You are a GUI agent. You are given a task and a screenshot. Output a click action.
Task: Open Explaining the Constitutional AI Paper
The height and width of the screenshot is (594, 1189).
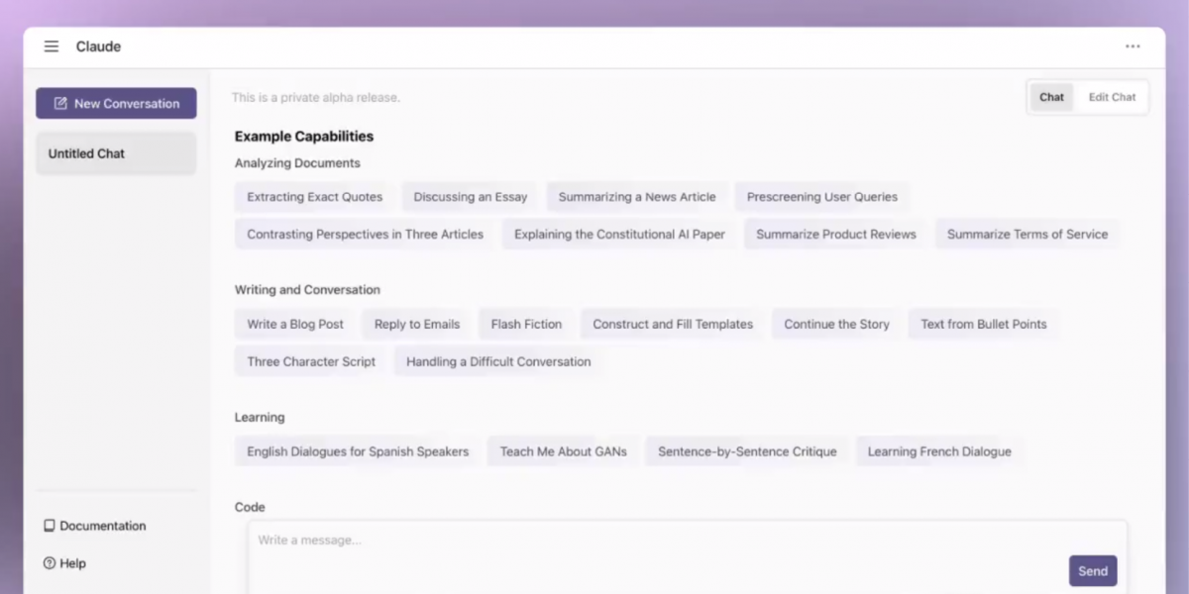point(619,235)
